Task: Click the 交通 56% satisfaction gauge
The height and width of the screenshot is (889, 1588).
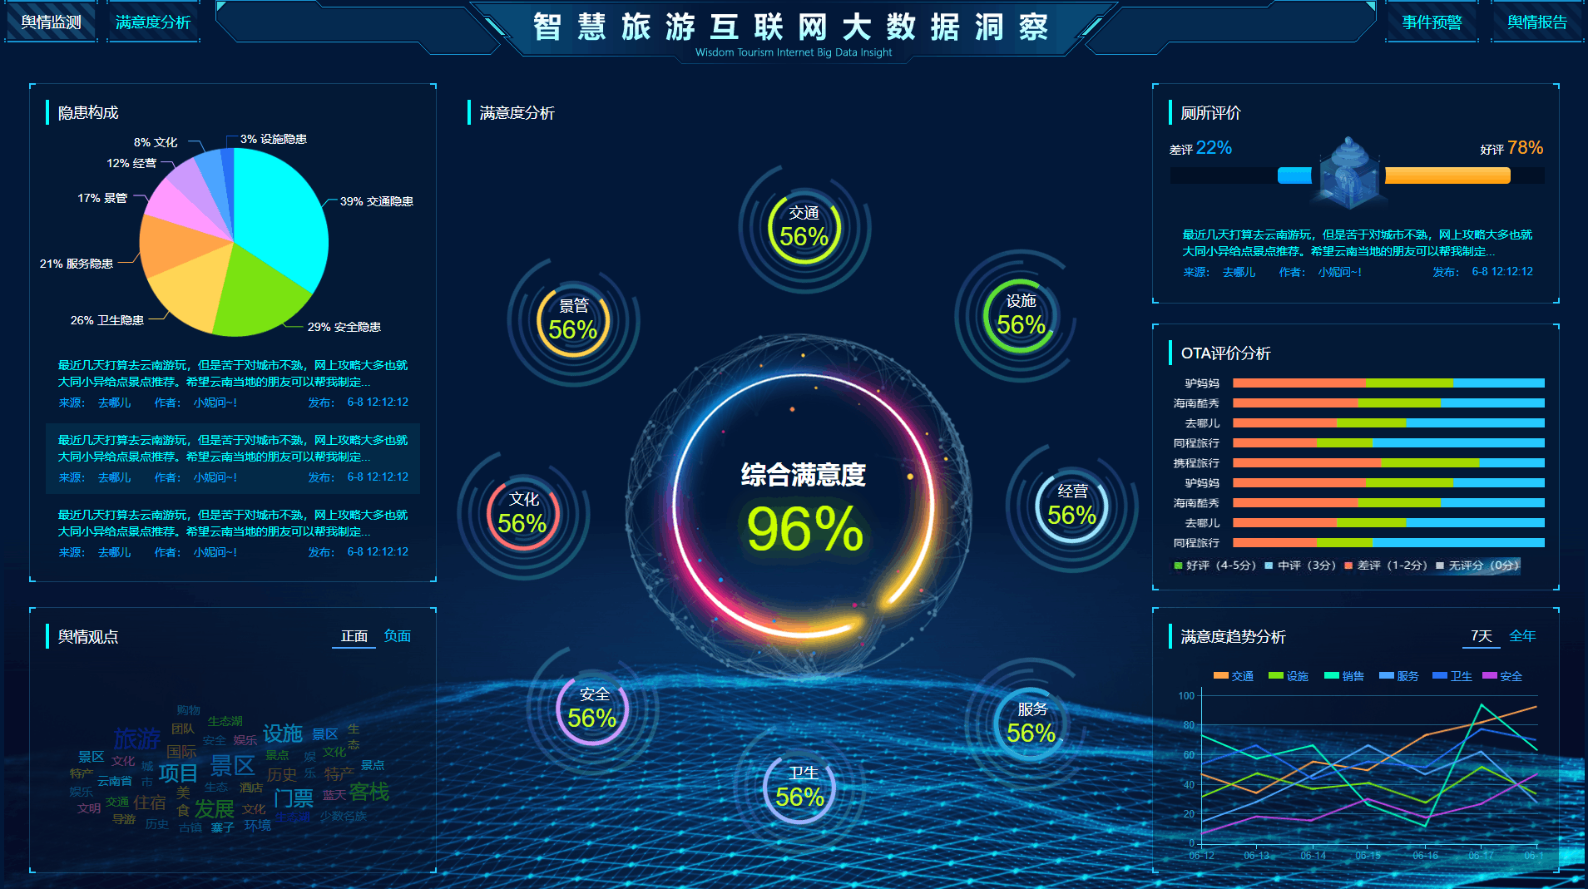Action: point(804,228)
